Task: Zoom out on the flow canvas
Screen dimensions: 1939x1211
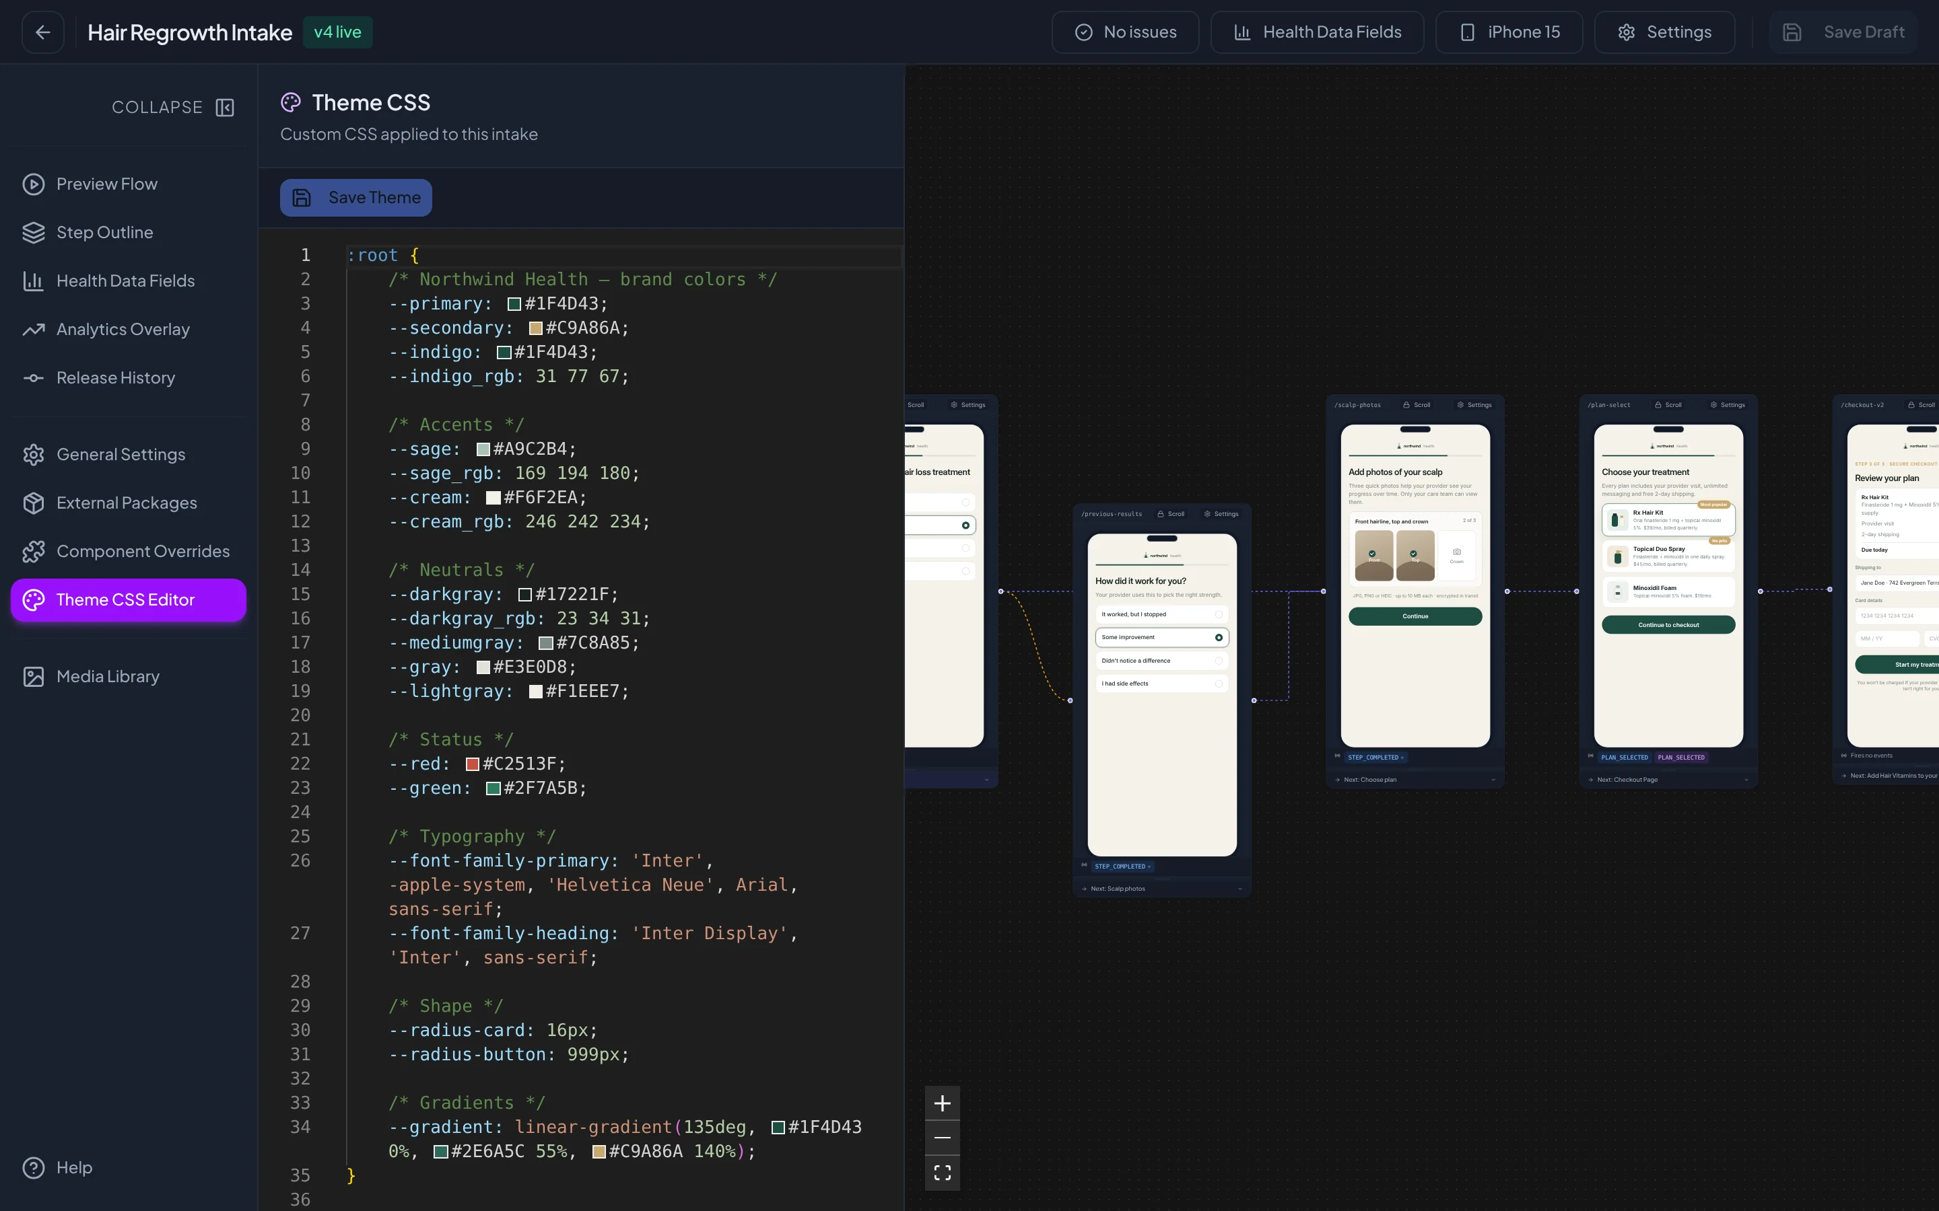Action: (943, 1138)
